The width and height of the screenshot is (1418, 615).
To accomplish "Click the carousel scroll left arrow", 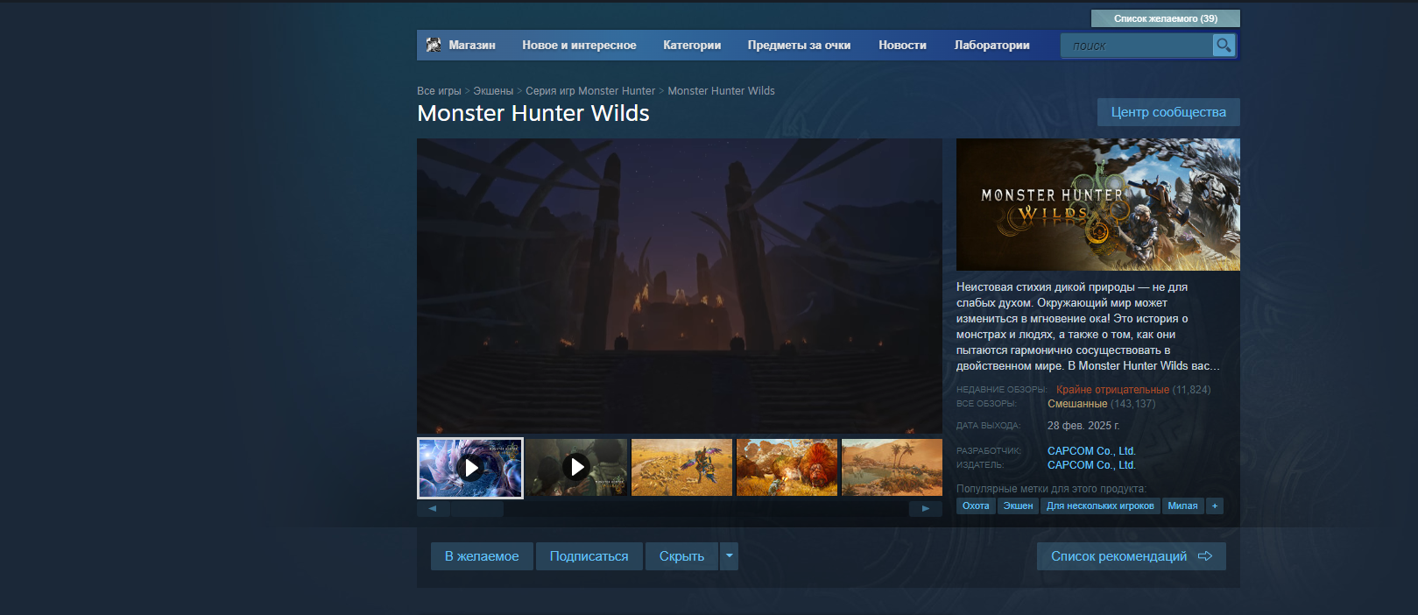I will coord(433,508).
